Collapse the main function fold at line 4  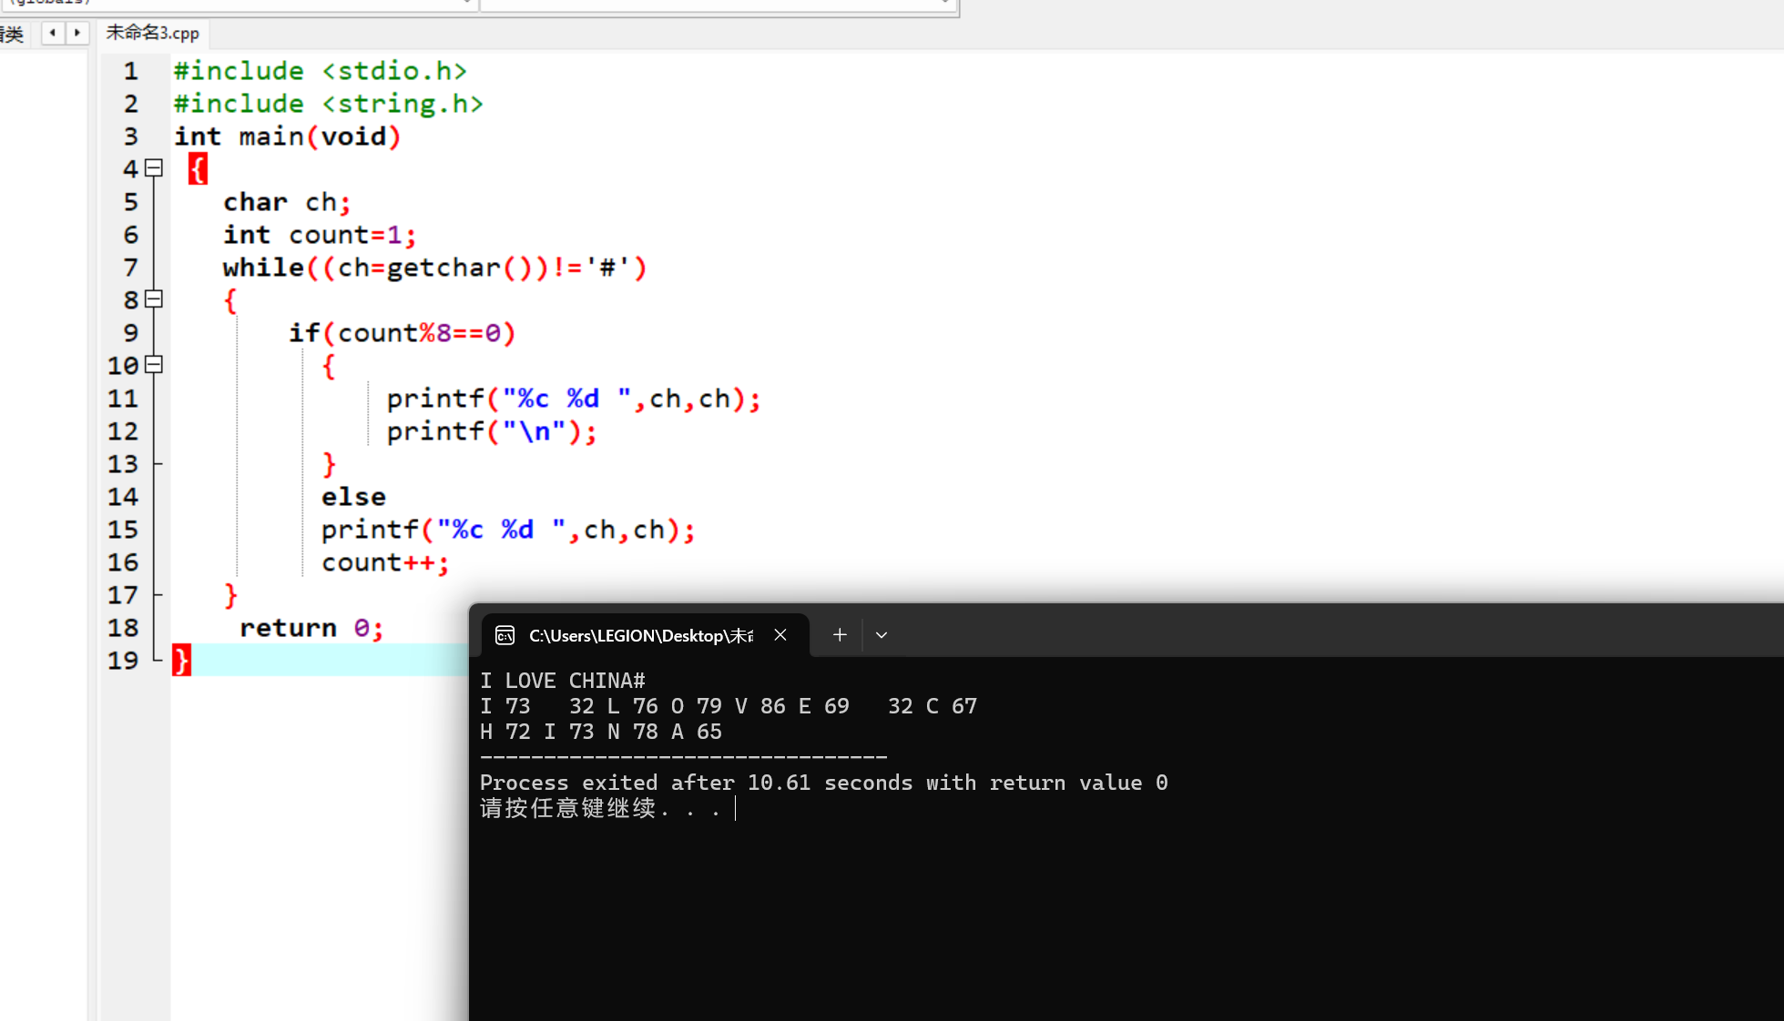(154, 168)
